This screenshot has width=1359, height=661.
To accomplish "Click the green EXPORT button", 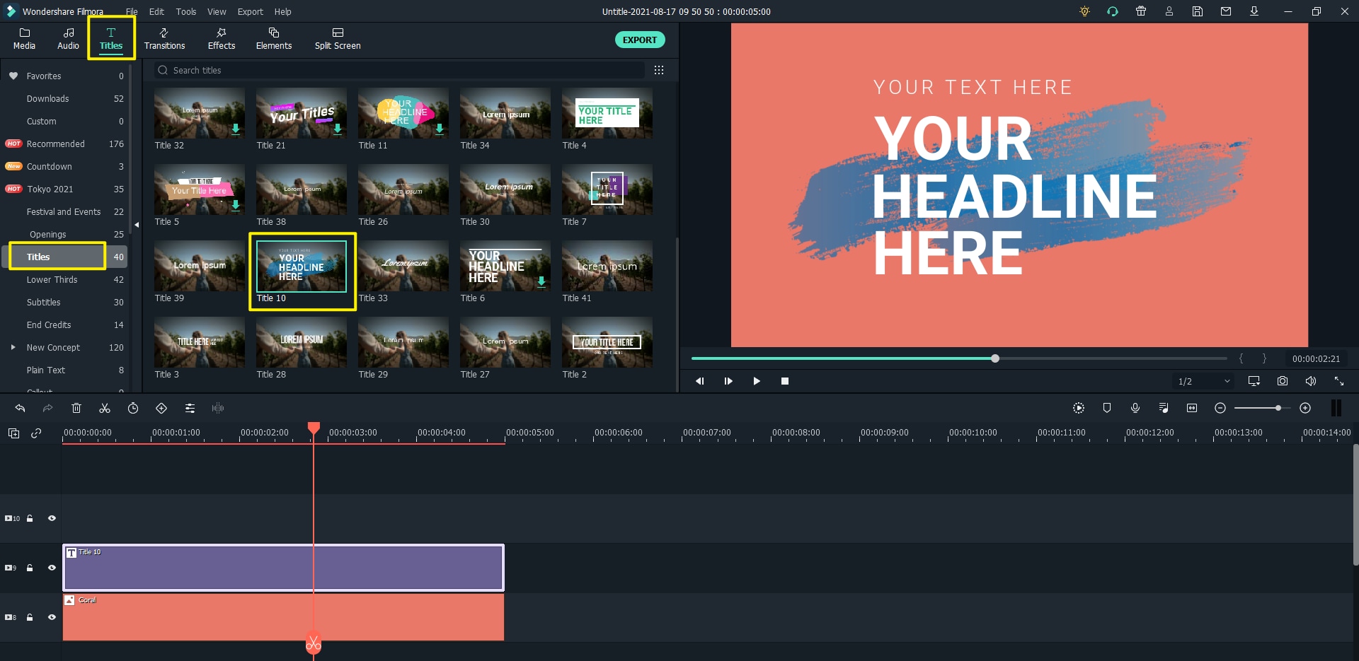I will (640, 40).
